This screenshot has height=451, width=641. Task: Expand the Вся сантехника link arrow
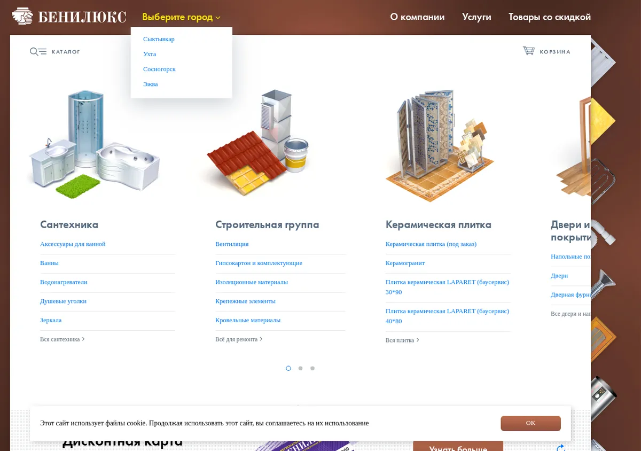(83, 339)
